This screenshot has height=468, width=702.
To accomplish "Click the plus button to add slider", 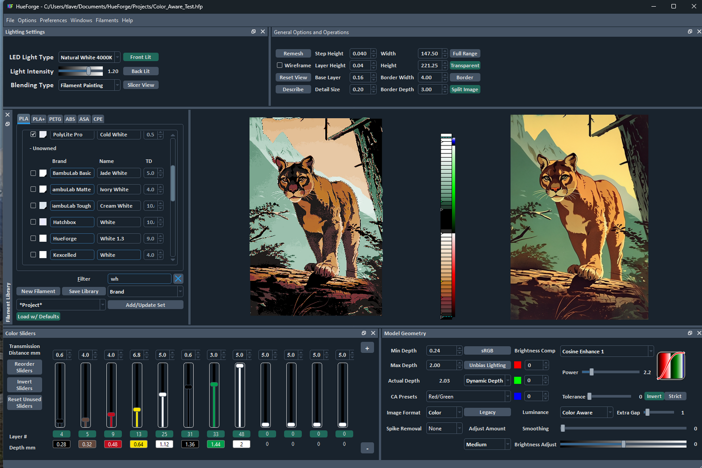I will click(367, 348).
